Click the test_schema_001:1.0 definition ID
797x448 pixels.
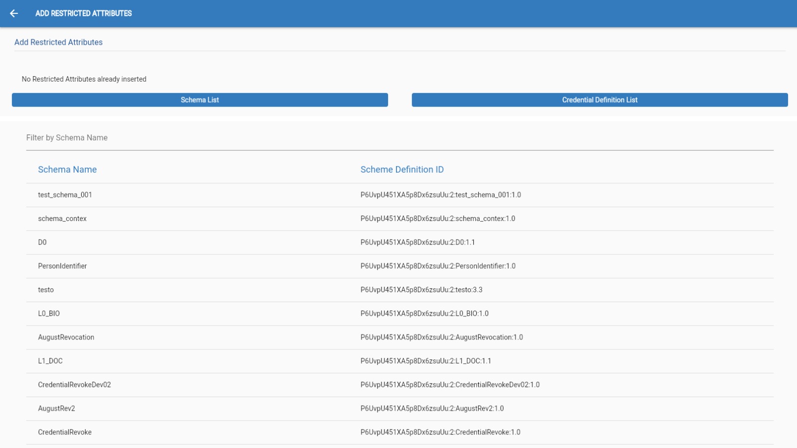point(441,195)
